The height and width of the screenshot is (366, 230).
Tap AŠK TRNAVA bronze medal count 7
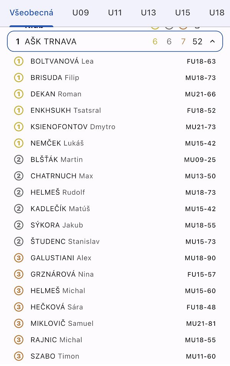tap(183, 41)
